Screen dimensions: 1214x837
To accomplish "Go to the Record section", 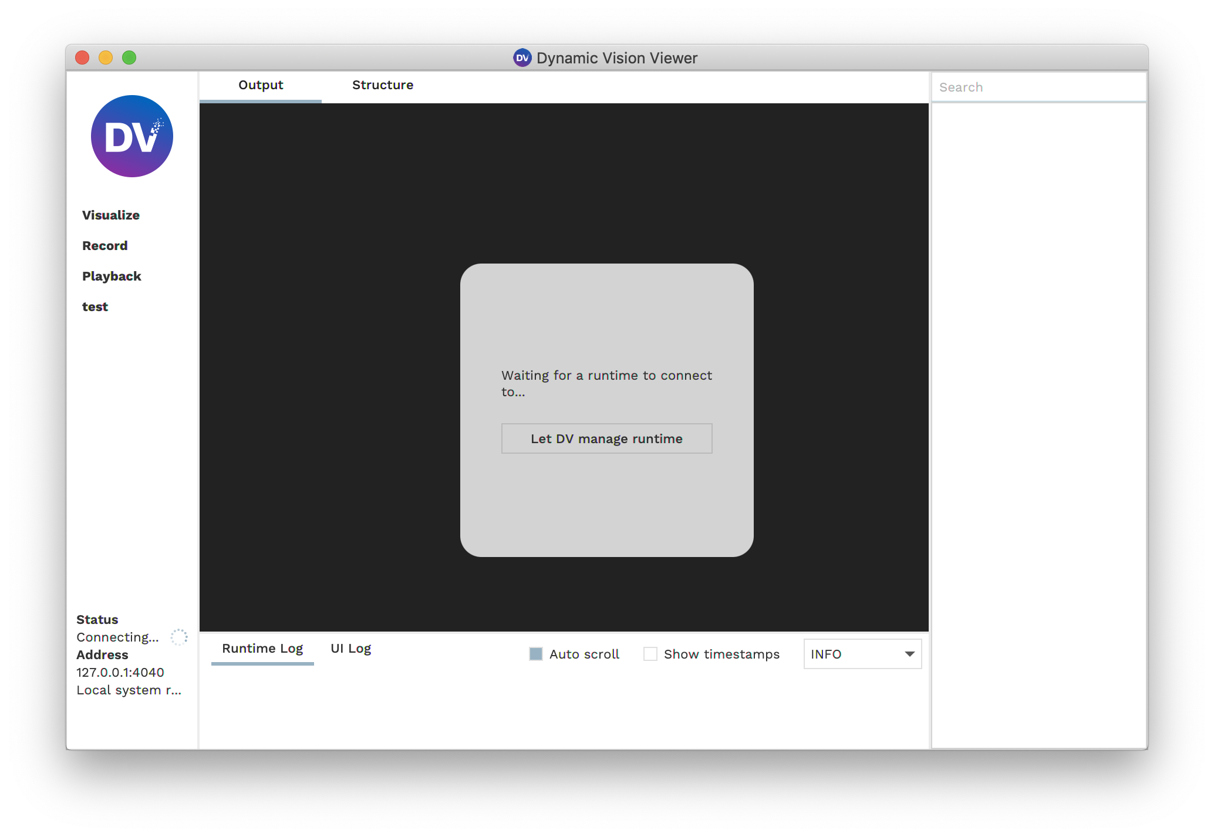I will coord(105,245).
